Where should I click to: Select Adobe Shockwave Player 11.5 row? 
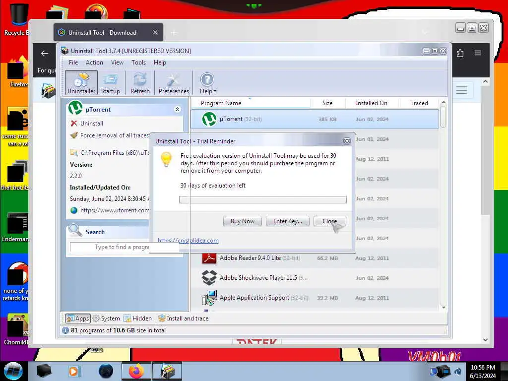(x=315, y=278)
